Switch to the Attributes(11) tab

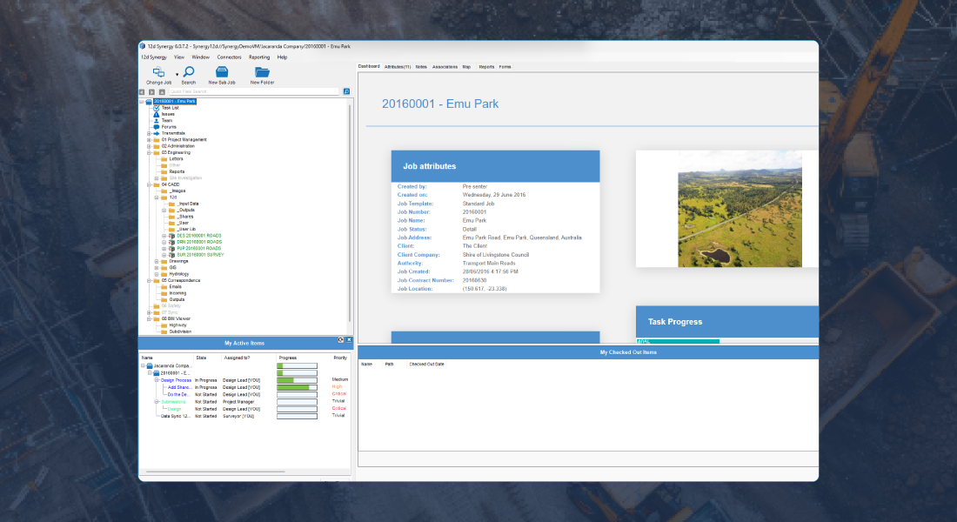click(398, 66)
